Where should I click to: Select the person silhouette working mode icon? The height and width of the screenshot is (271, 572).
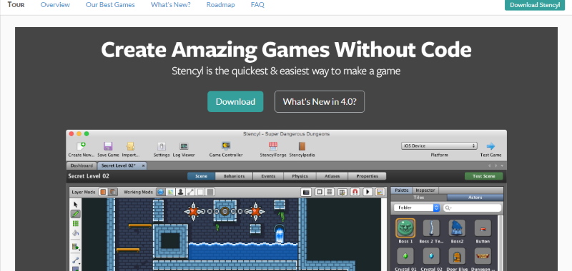coord(180,192)
